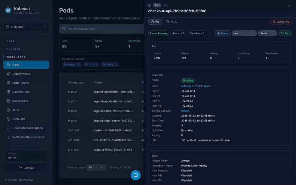Open Traces for this pod
Image resolution: width=296 pixels, height=185 pixels.
(x=223, y=33)
